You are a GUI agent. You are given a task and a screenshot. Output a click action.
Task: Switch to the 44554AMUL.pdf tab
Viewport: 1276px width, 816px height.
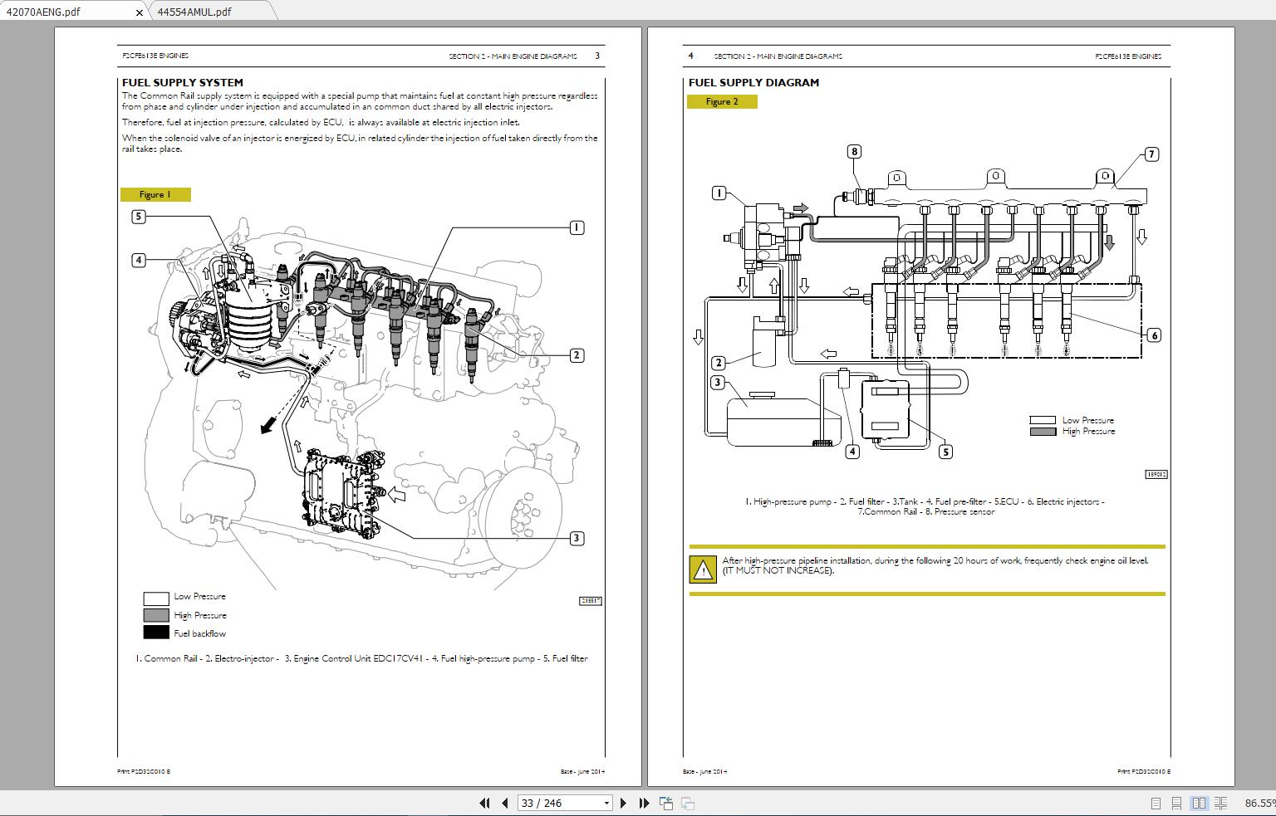coord(193,12)
